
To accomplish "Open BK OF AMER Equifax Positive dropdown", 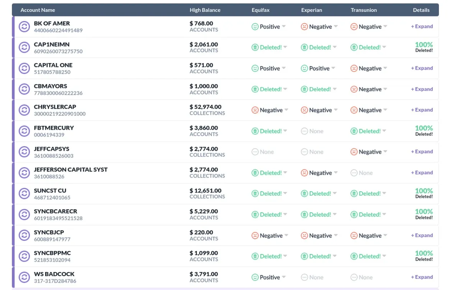I will (284, 26).
